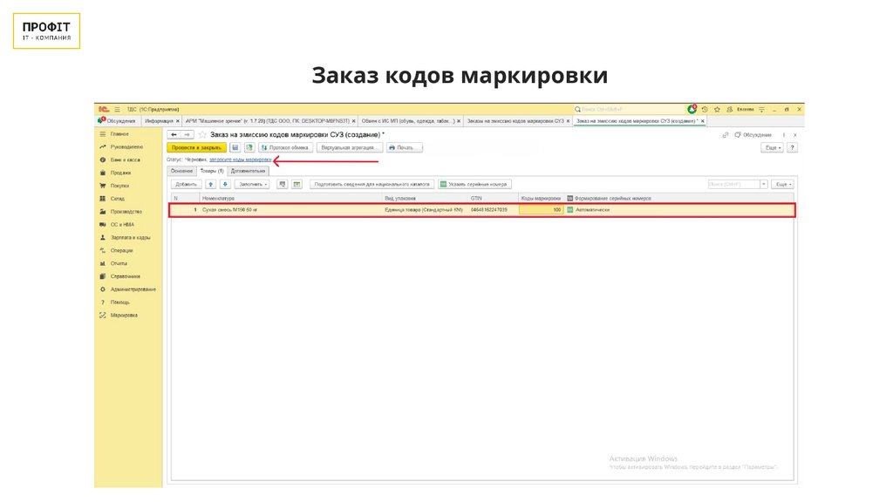The image size is (893, 502).
Task: Go back with the left arrow
Action: [174, 135]
